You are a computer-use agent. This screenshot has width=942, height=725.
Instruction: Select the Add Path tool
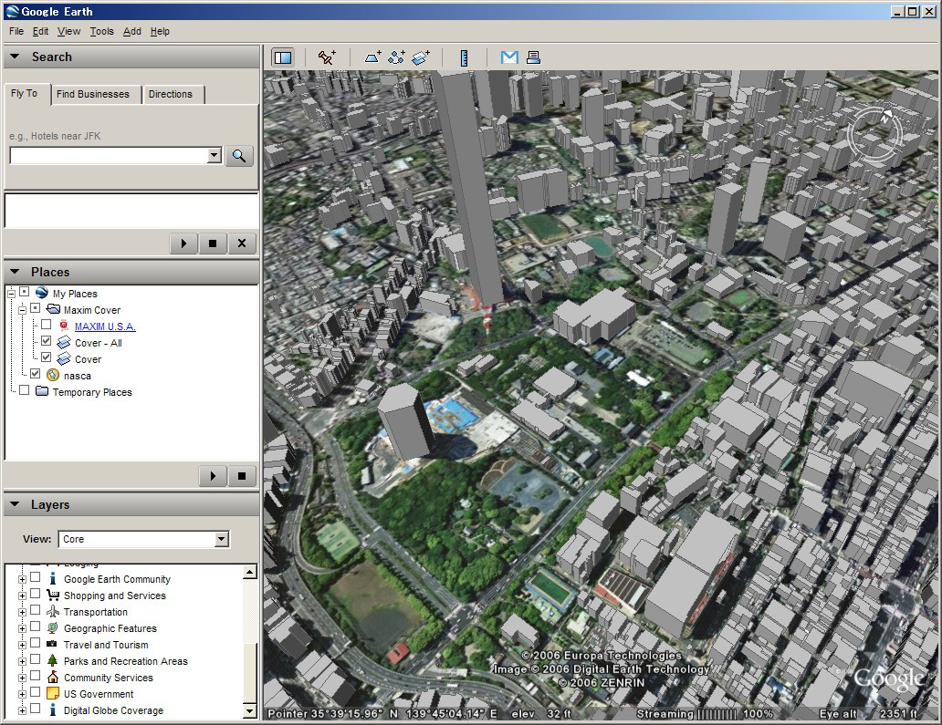pyautogui.click(x=396, y=57)
